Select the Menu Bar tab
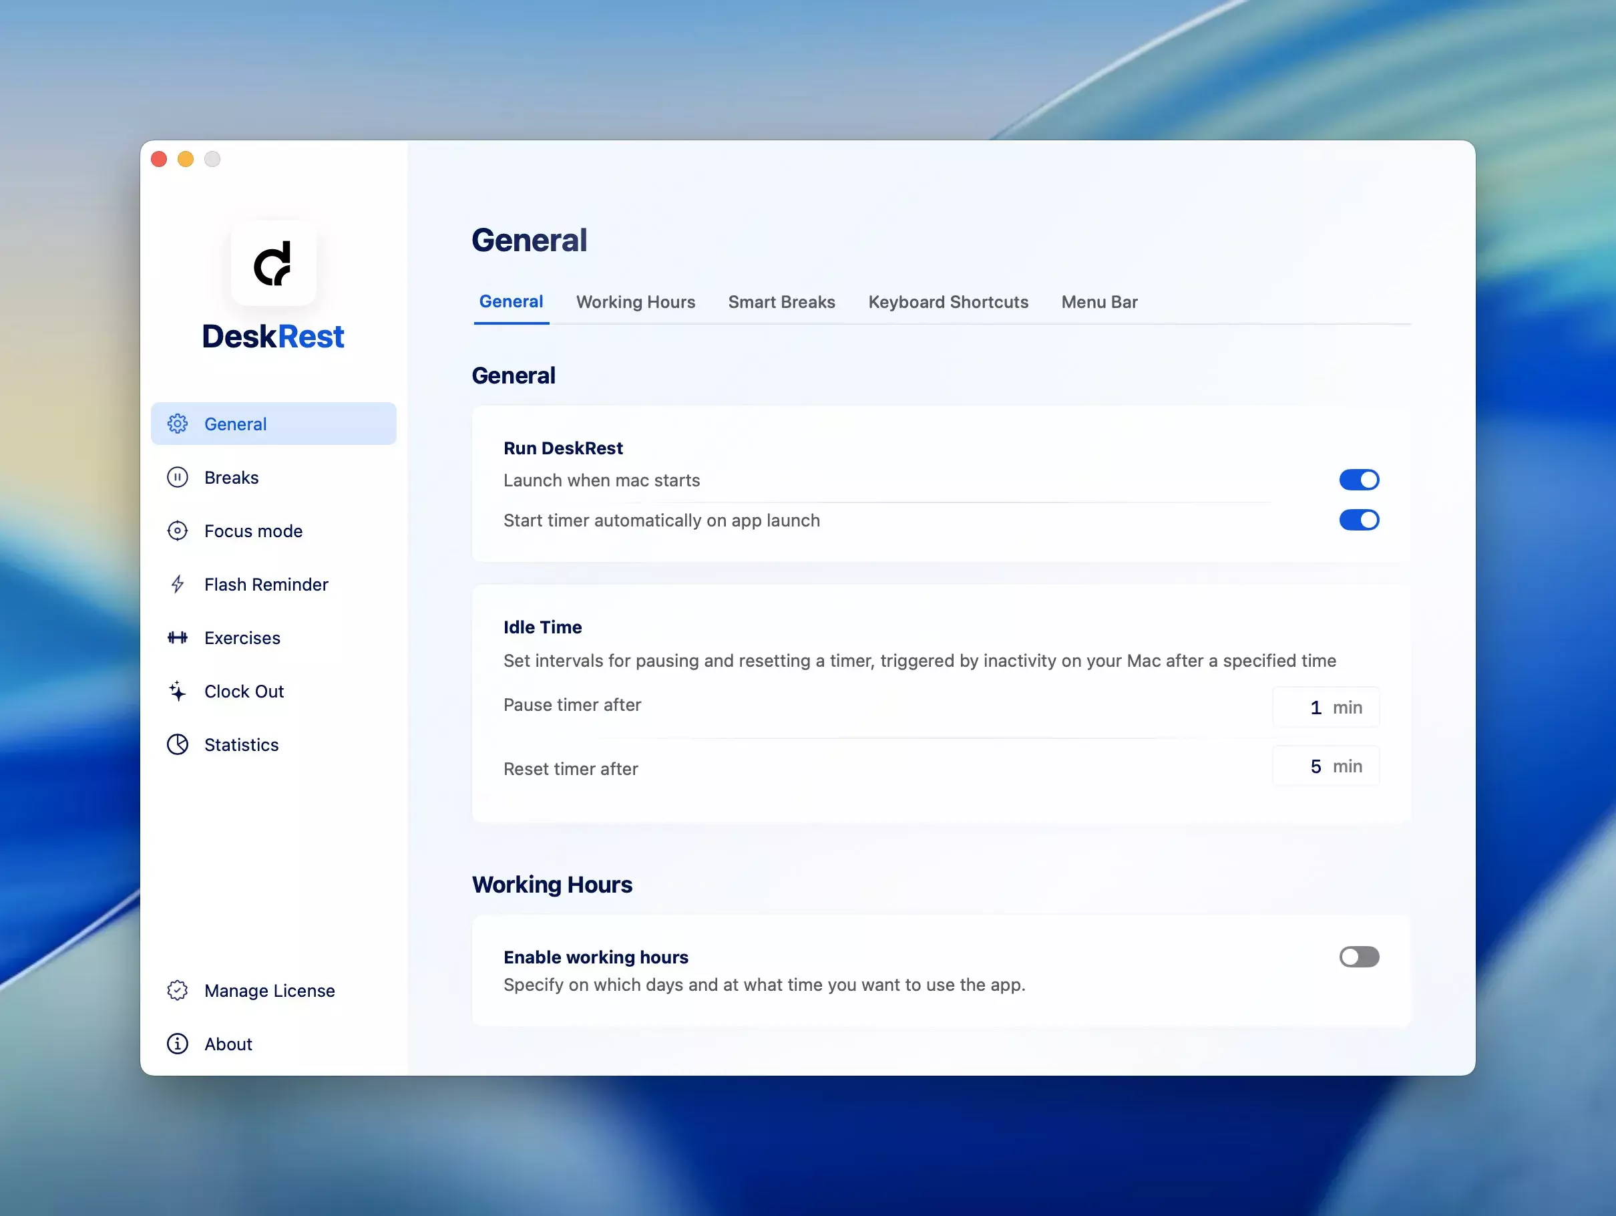 click(x=1098, y=303)
